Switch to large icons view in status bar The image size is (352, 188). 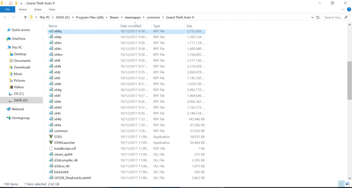pyautogui.click(x=347, y=184)
